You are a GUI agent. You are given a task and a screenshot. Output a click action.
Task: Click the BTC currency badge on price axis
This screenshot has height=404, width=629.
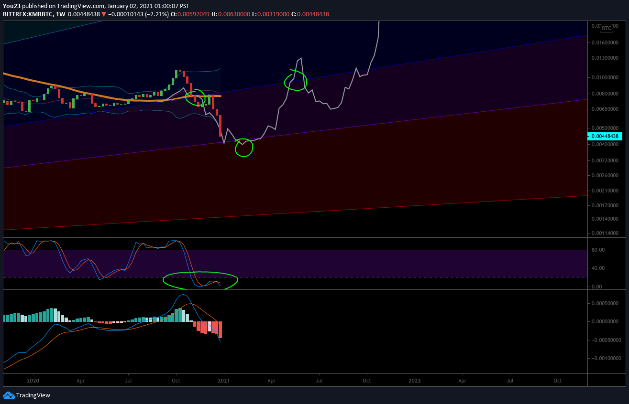[606, 29]
